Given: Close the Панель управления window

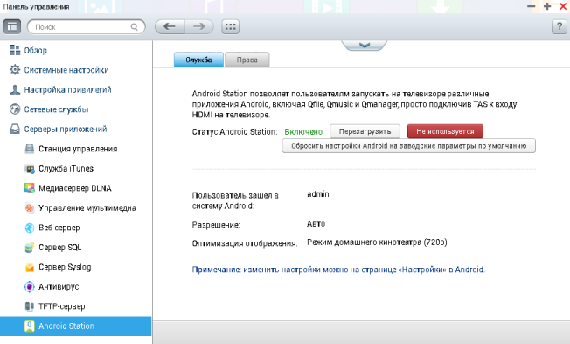Looking at the screenshot, I should coord(563,6).
